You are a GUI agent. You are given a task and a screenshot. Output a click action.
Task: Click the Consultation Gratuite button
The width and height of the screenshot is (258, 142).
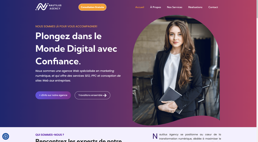93,7
